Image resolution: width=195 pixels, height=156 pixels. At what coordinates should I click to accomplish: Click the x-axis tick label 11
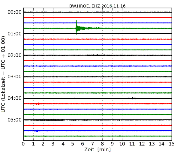pyautogui.click(x=132, y=144)
